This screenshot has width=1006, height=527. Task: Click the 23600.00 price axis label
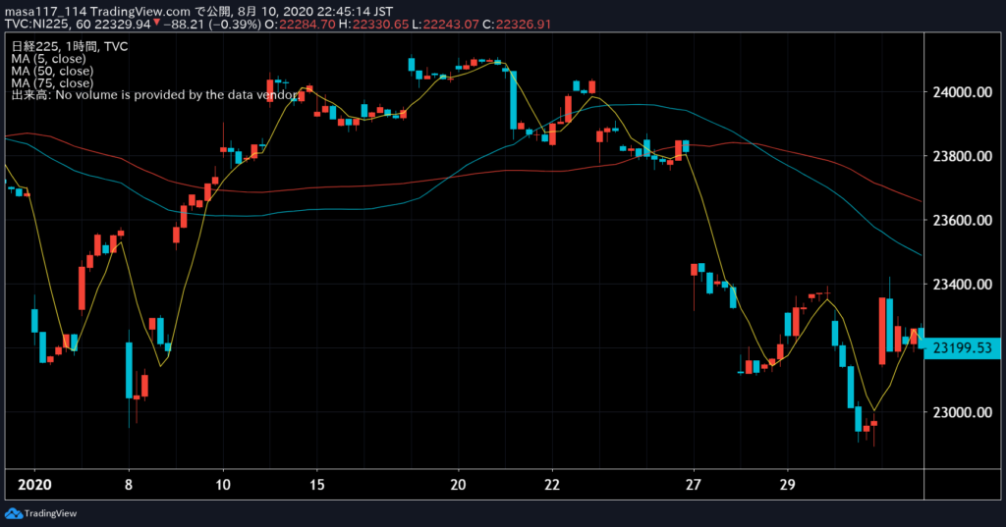click(962, 220)
